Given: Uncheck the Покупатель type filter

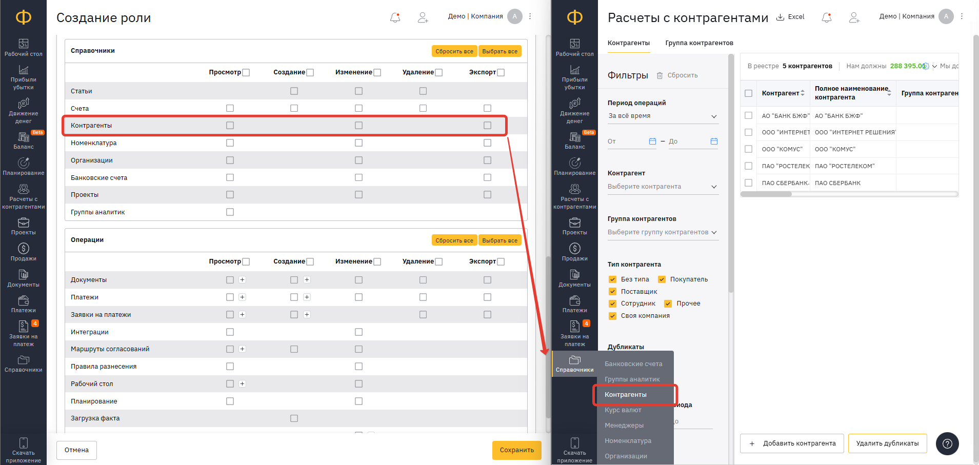Looking at the screenshot, I should point(662,279).
